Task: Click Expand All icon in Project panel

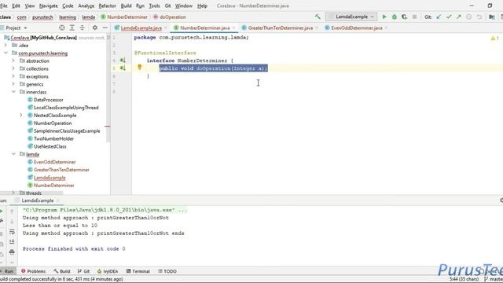Action: coord(72,28)
